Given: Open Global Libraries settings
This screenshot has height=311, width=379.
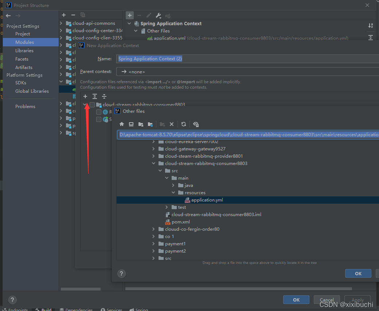Looking at the screenshot, I should [32, 91].
